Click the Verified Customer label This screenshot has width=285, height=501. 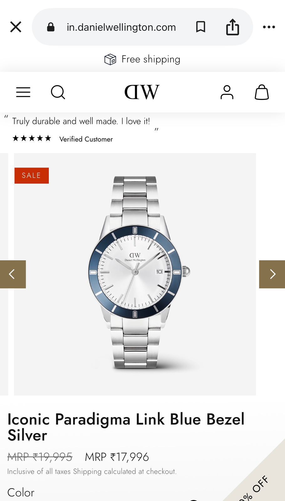86,139
